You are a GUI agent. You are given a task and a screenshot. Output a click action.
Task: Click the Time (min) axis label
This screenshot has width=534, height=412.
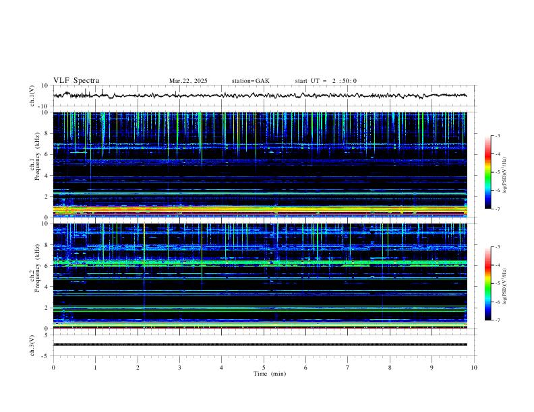270,374
